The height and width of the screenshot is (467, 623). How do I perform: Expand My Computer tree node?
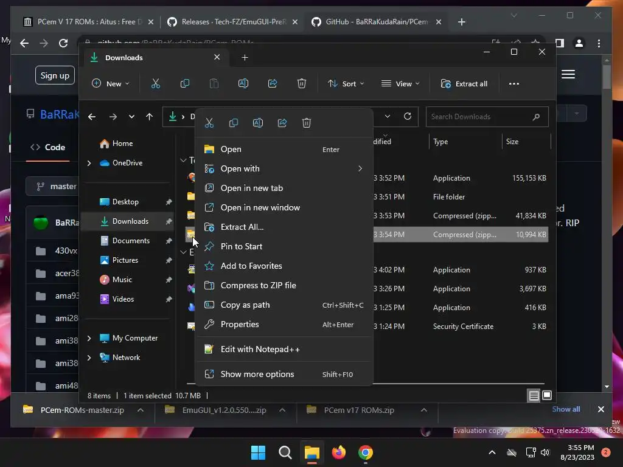point(89,338)
